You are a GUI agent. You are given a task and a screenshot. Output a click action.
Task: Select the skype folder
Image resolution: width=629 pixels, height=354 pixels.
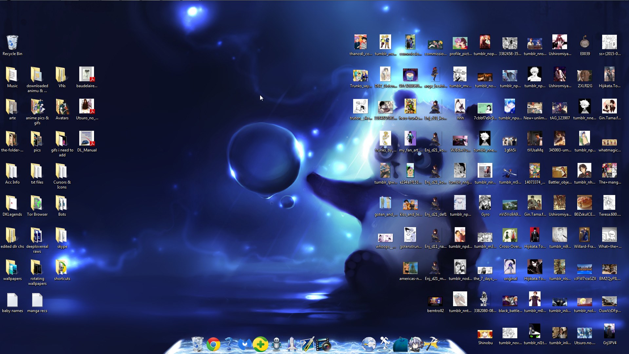tap(62, 238)
